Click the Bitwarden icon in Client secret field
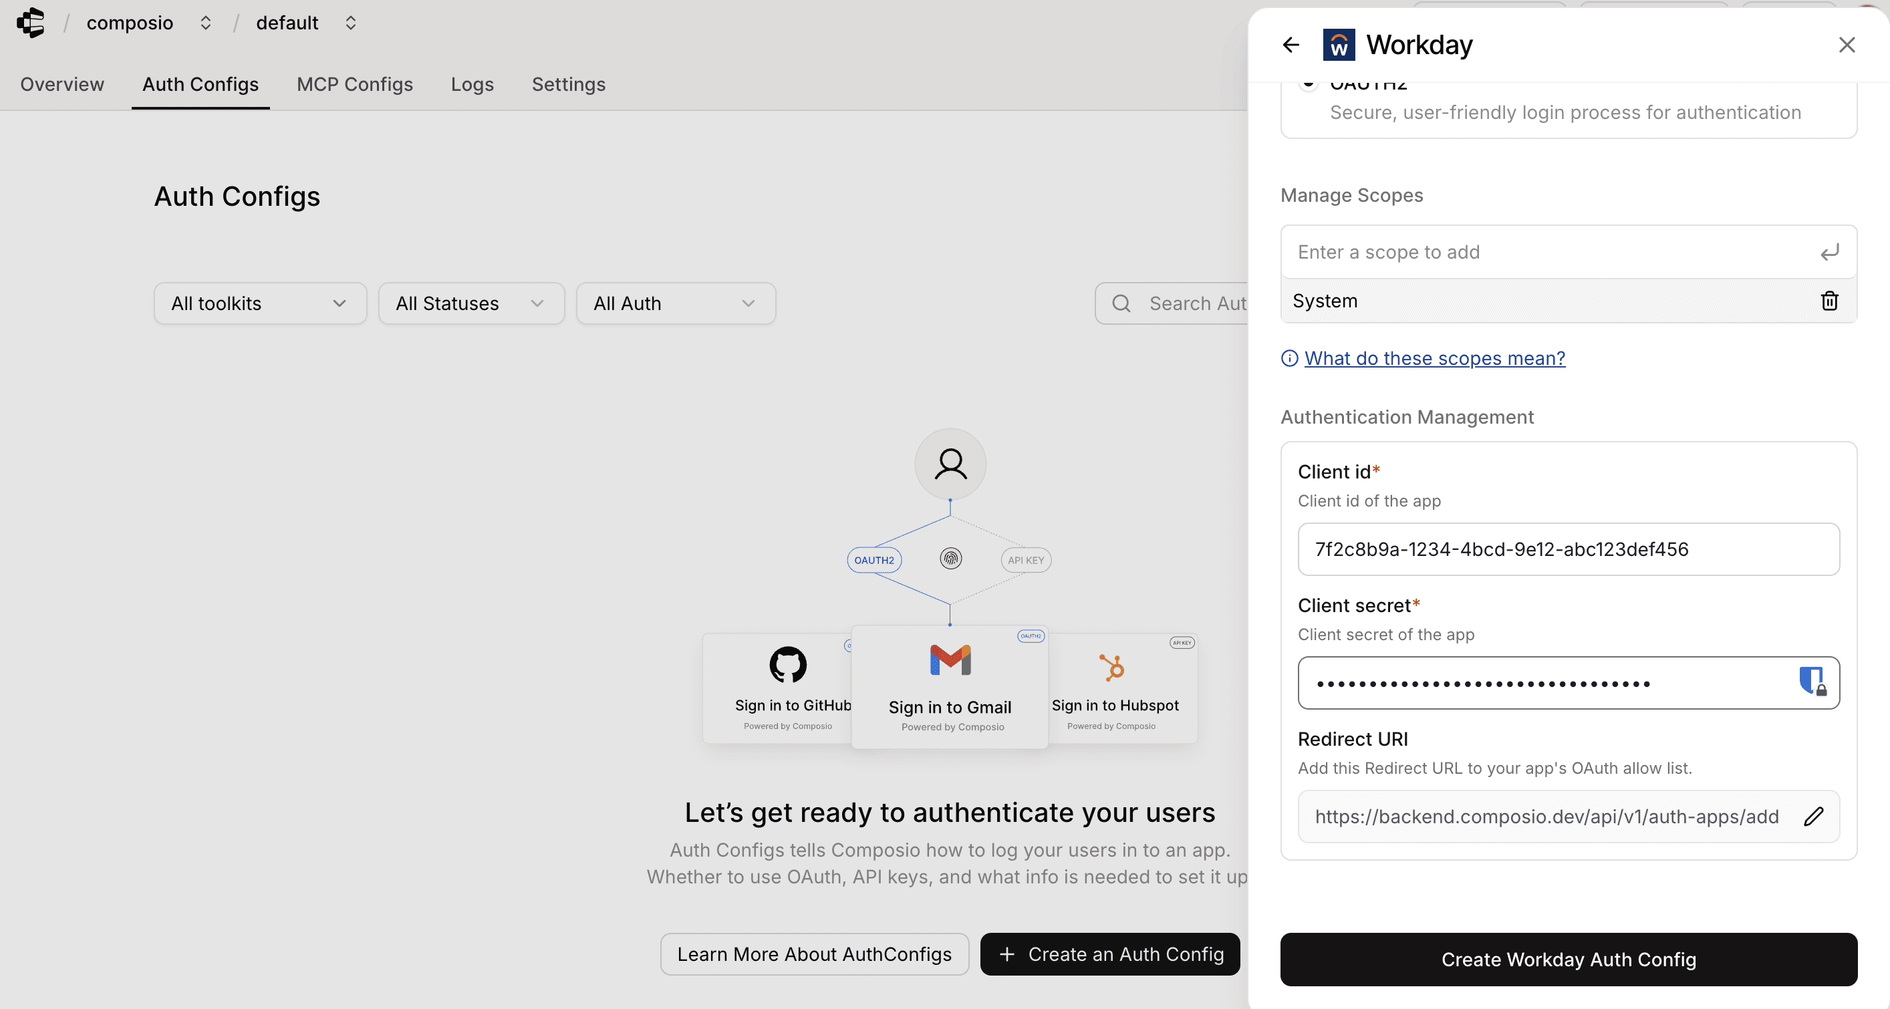 tap(1812, 681)
